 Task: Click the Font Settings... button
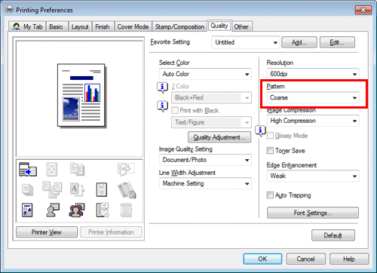[313, 213]
